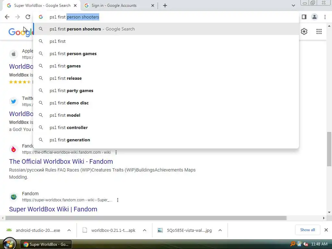Screen dimensions: 332x249
Task: Select suggestion ps1 first release
Action: point(166,78)
